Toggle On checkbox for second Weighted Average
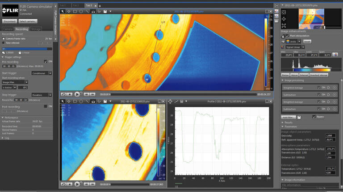The width and height of the screenshot is (343, 192). (x=319, y=102)
